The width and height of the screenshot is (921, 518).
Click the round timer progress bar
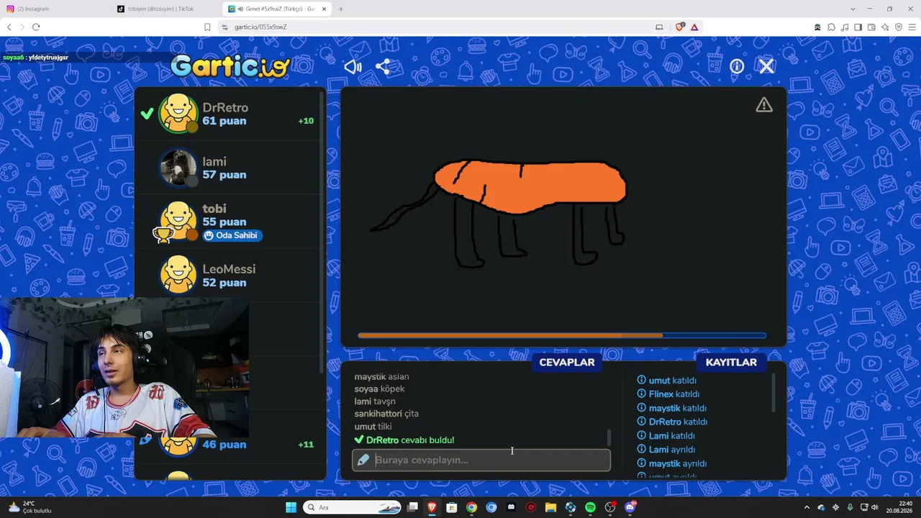pyautogui.click(x=562, y=335)
